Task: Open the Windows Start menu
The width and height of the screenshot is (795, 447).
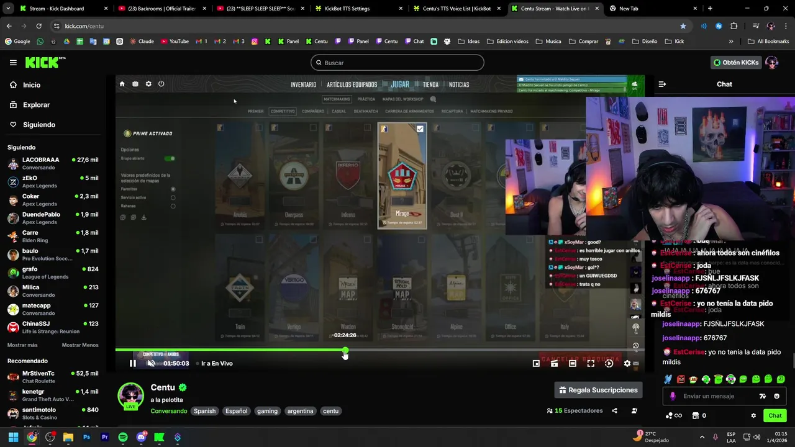Action: 13,437
